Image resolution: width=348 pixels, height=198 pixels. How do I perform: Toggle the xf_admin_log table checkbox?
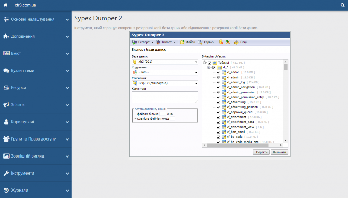[x=219, y=82]
